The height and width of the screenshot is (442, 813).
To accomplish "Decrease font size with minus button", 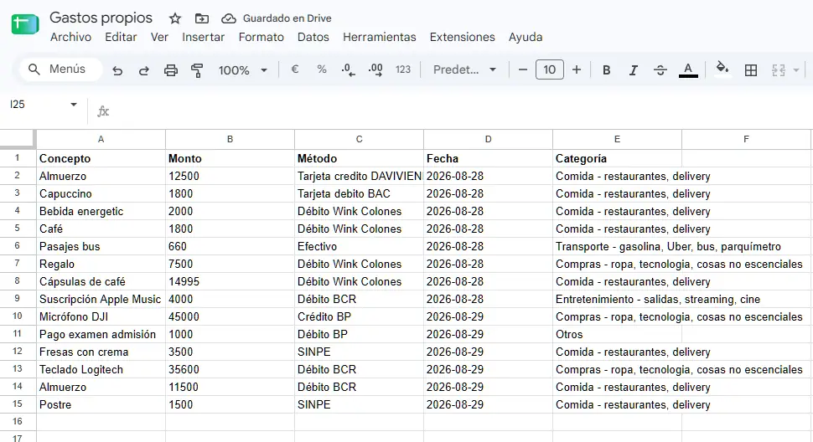I will coord(523,69).
